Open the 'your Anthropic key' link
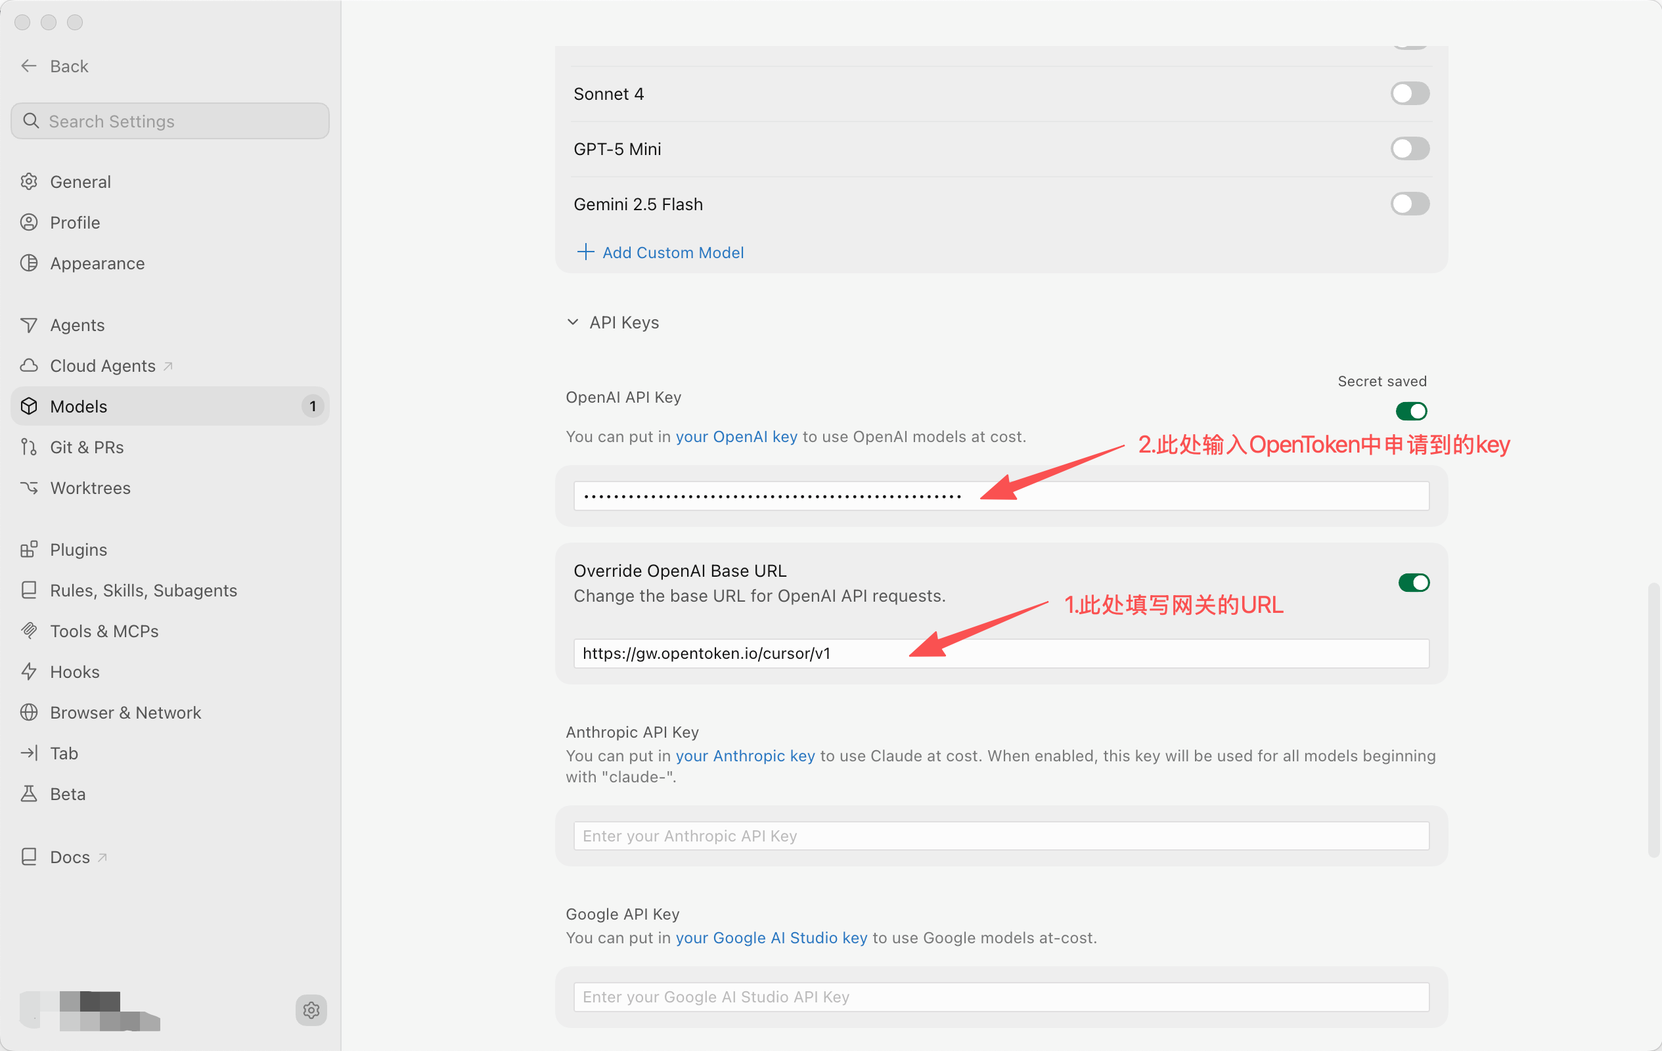 745,755
